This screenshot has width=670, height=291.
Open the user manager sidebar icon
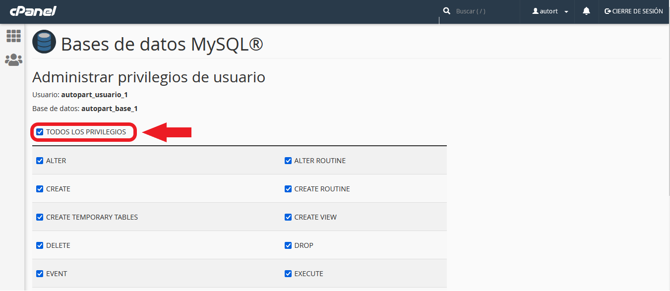[13, 60]
